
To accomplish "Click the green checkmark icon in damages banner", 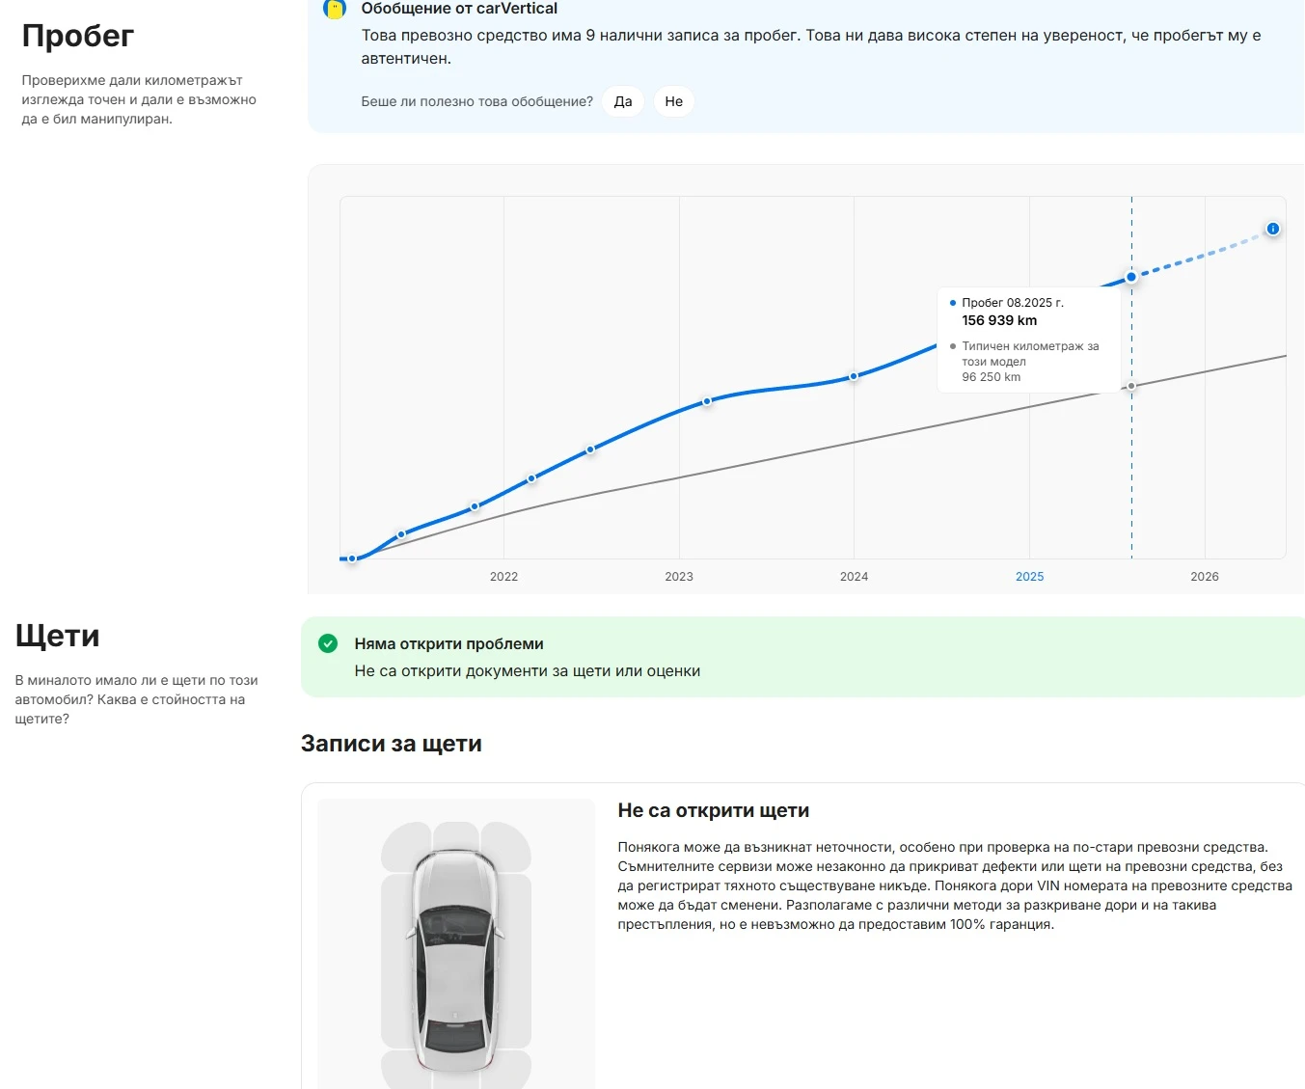I will click(328, 643).
